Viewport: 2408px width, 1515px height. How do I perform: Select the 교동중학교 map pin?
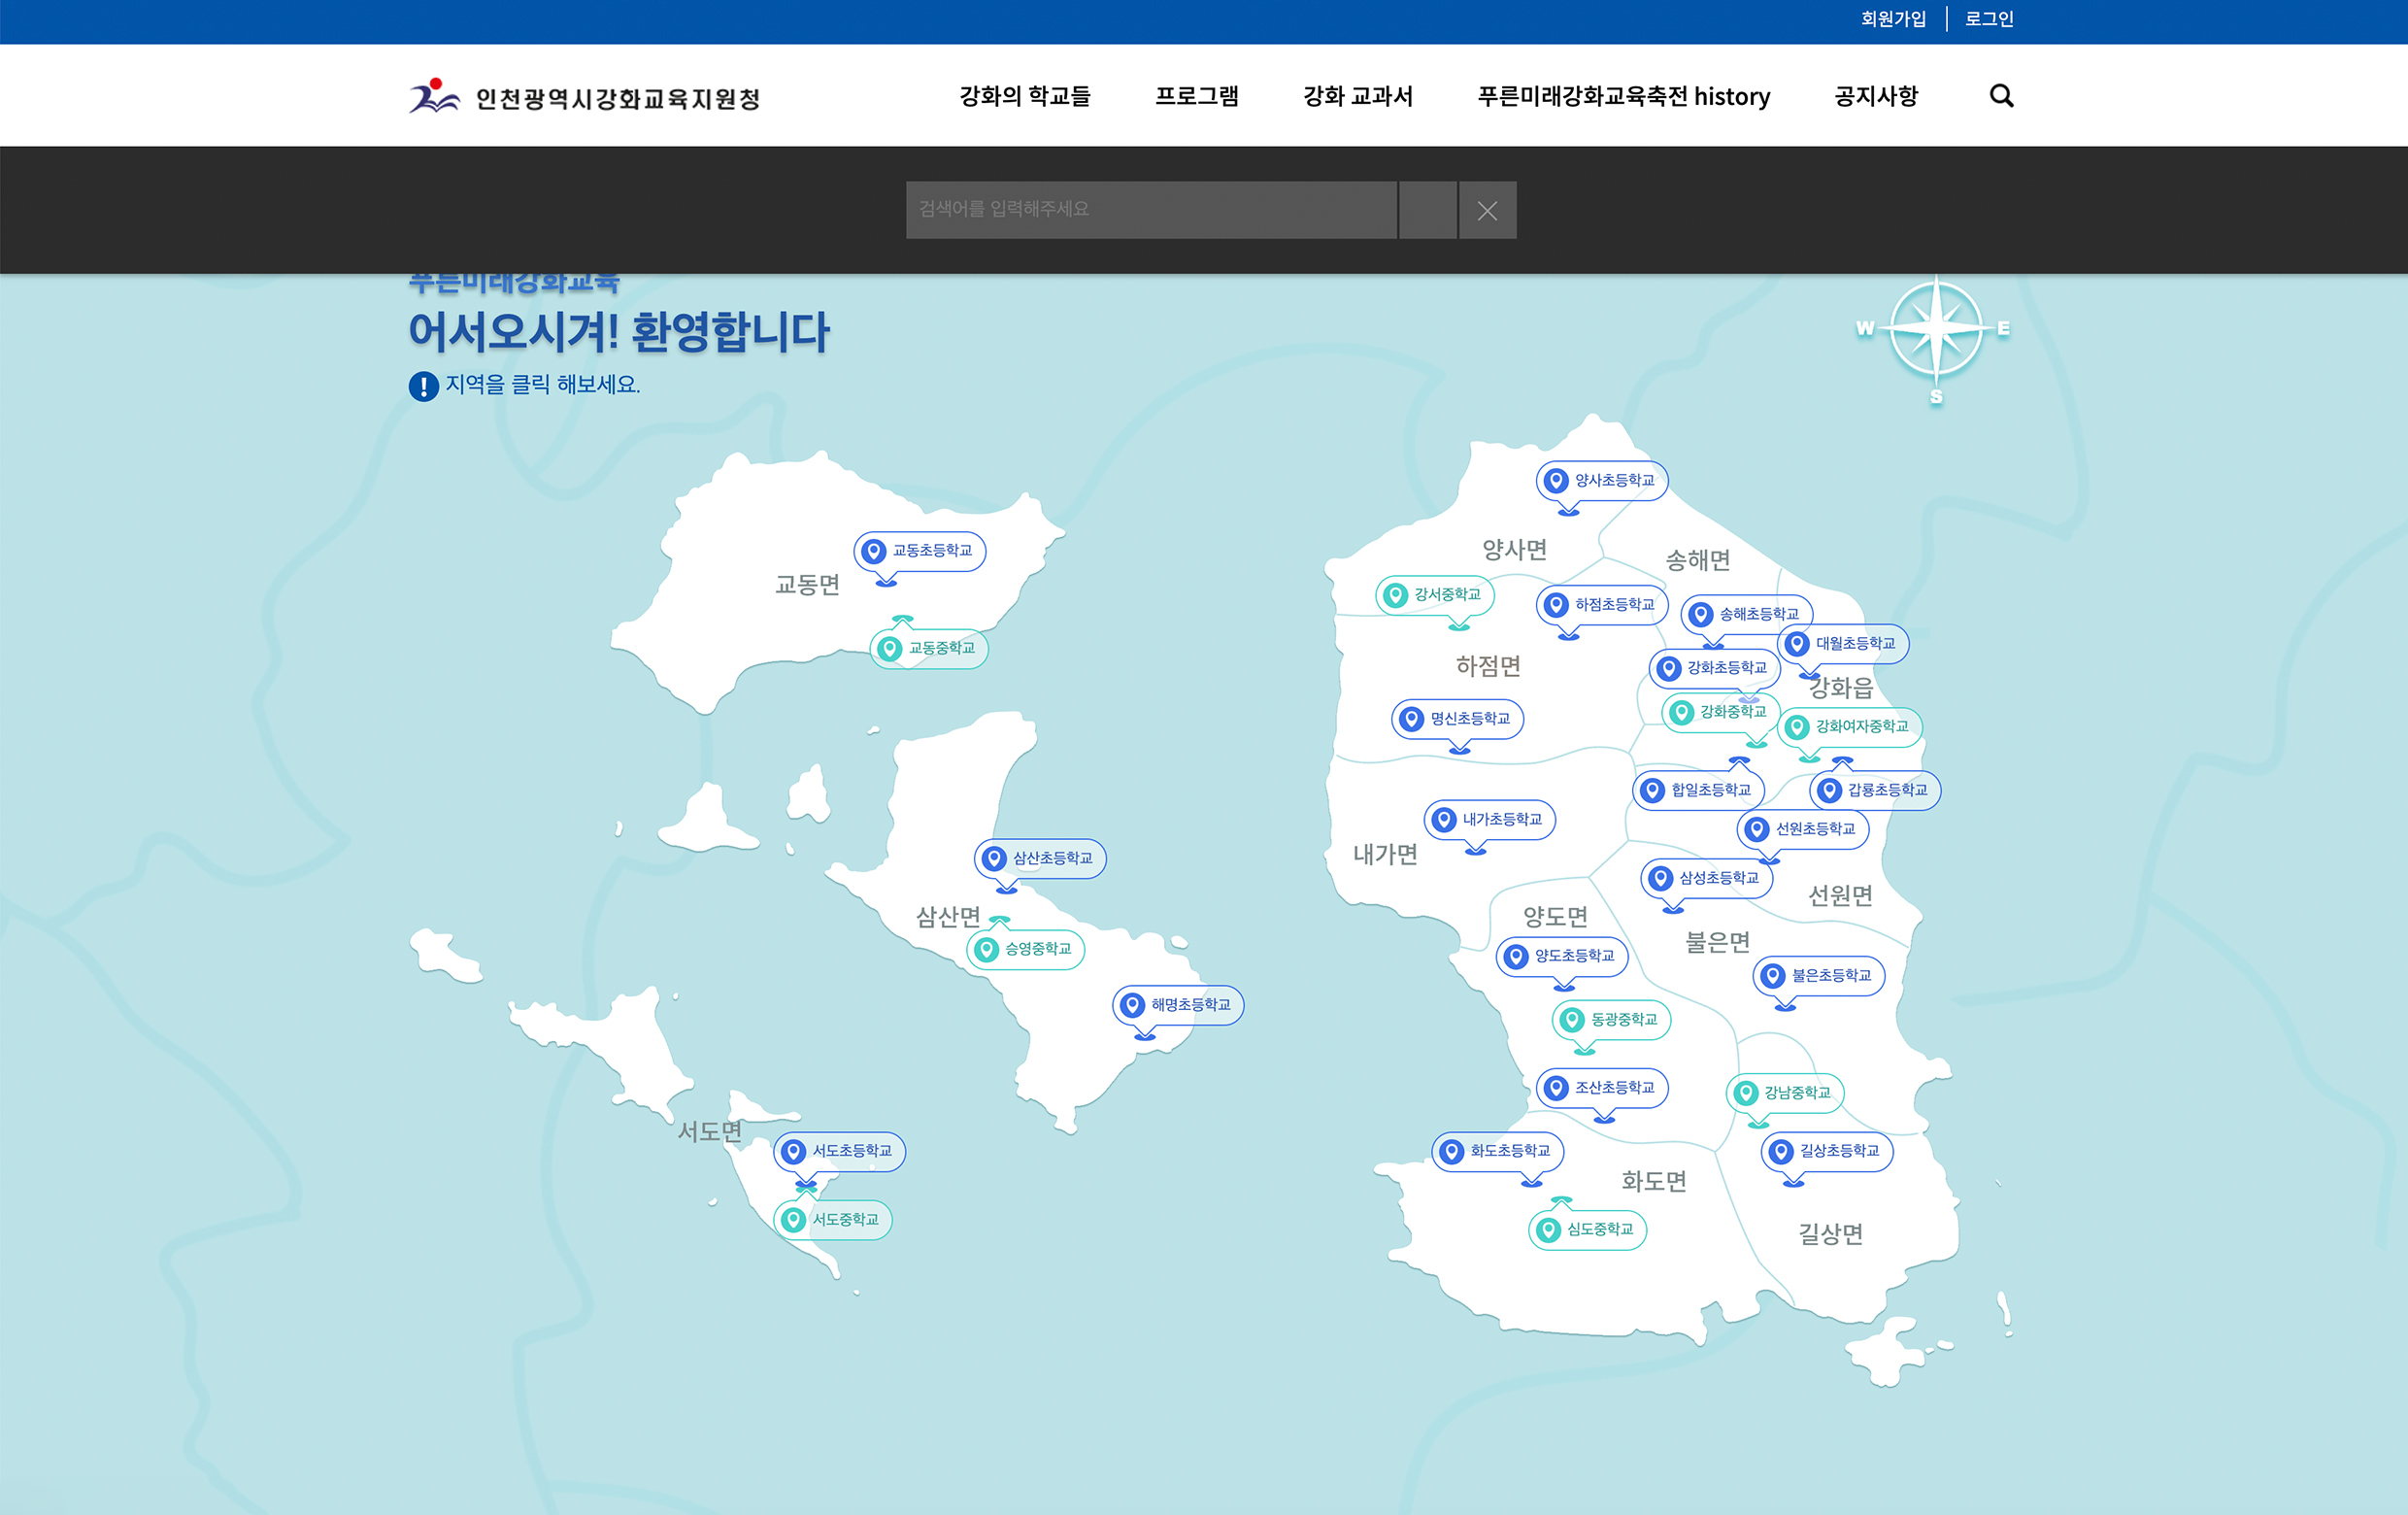pos(929,648)
